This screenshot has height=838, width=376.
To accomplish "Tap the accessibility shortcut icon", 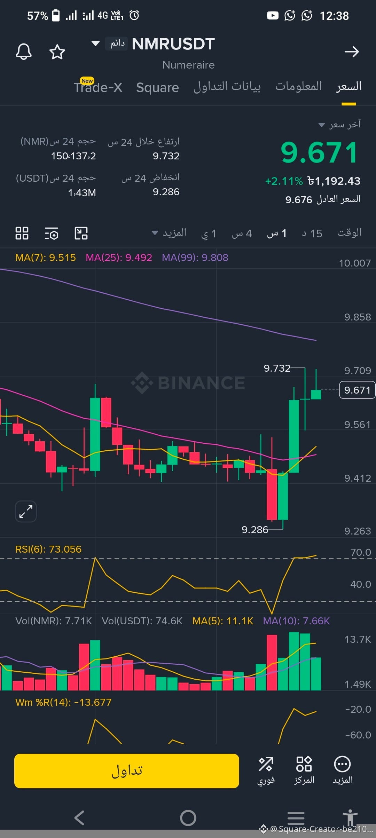I will [350, 817].
